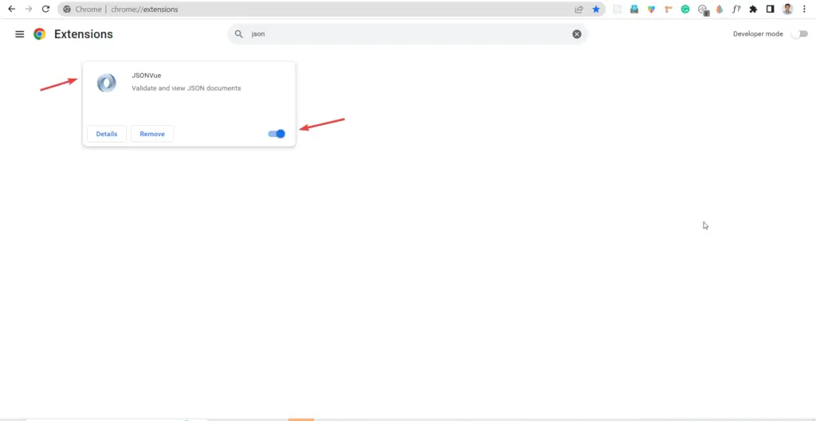Click the search magnifier icon
816x421 pixels.
point(239,33)
